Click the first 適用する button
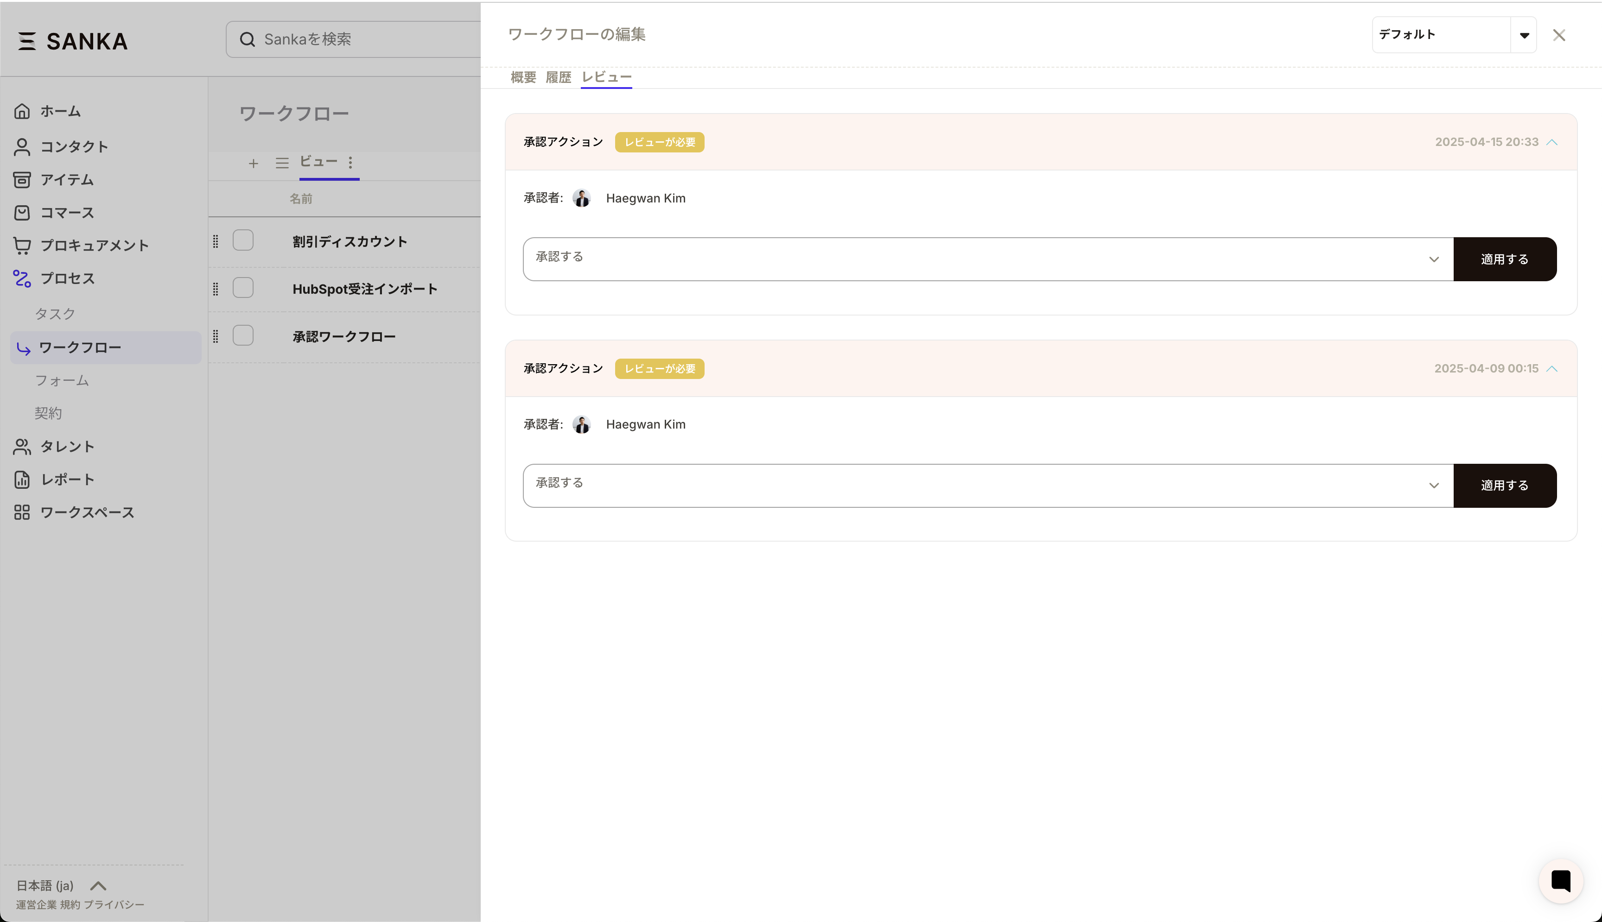The height and width of the screenshot is (922, 1602). (x=1505, y=259)
